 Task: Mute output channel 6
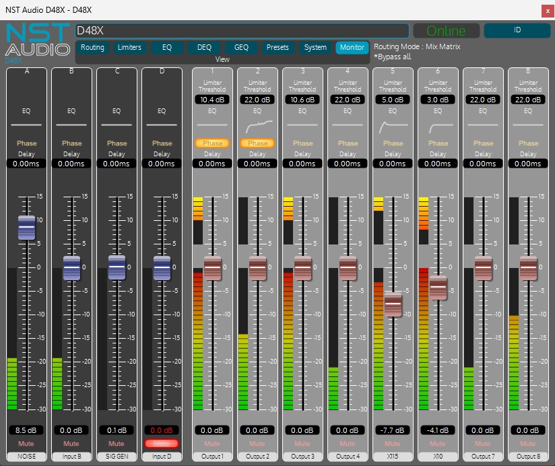pyautogui.click(x=438, y=444)
